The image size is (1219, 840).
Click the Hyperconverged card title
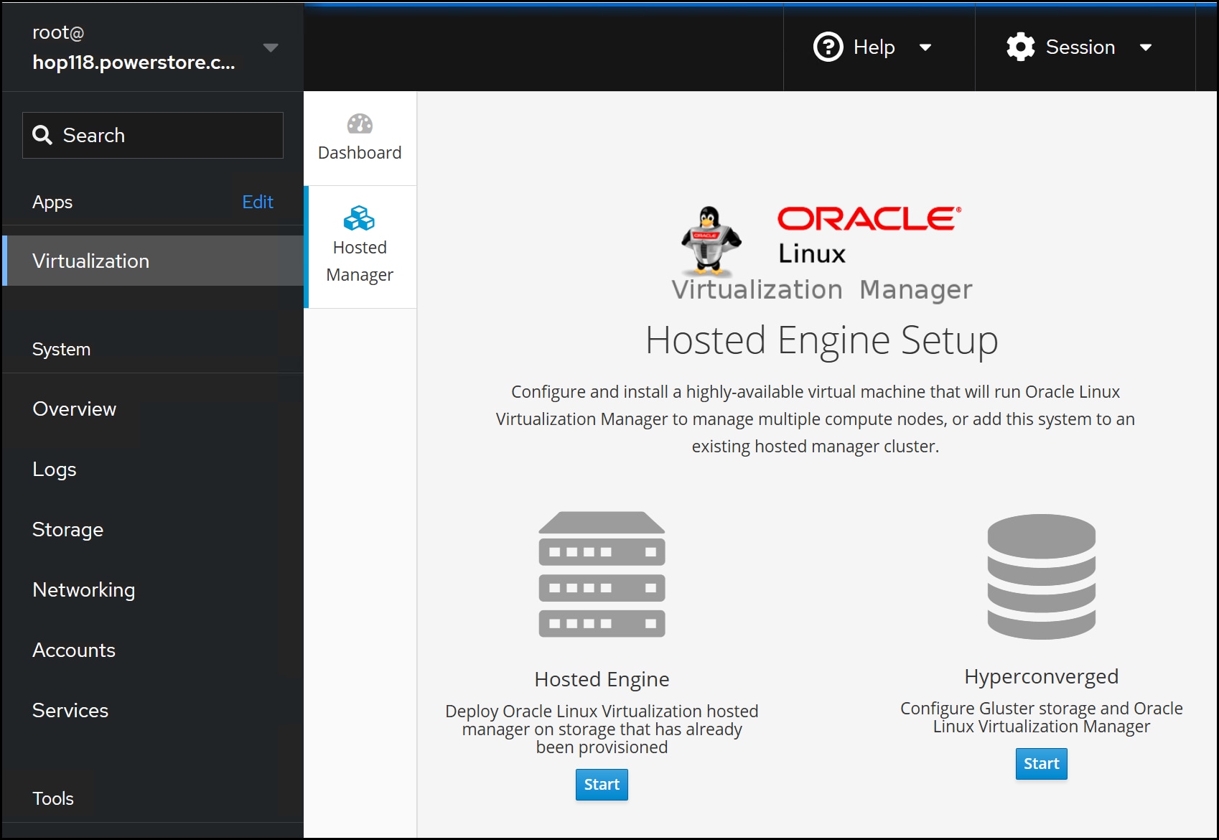(1041, 676)
